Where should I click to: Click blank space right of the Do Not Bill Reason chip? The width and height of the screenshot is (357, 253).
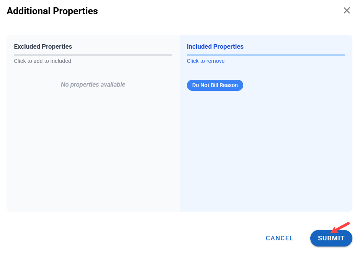coord(295,85)
